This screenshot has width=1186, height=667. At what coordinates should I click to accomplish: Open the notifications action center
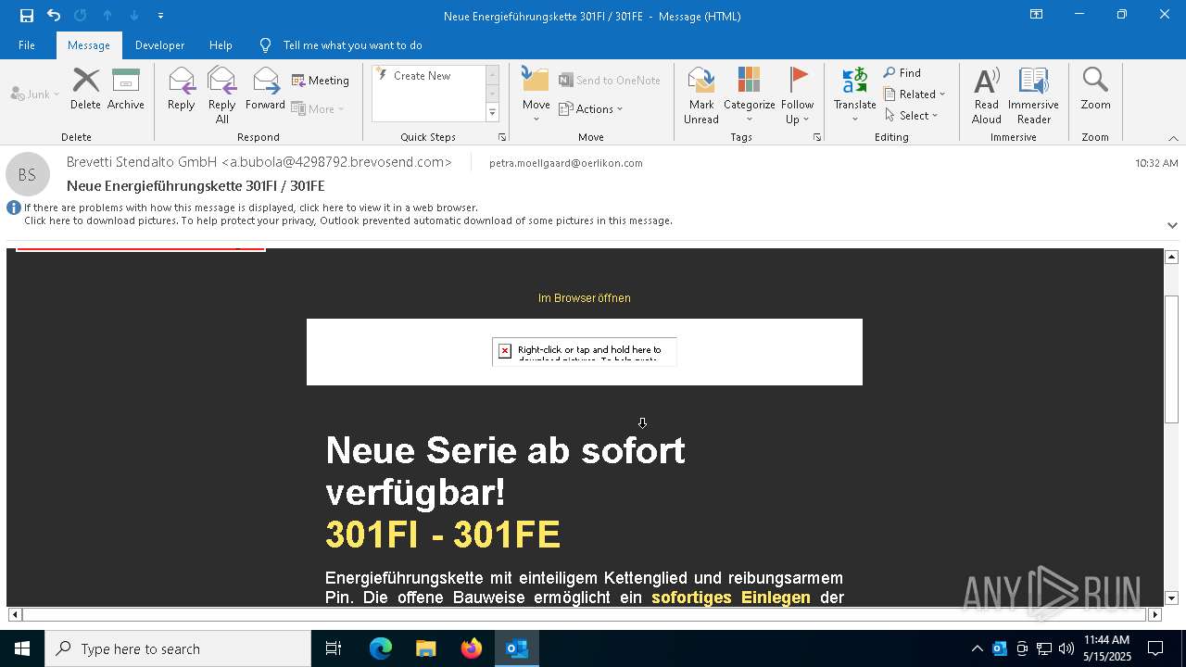pyautogui.click(x=1155, y=648)
